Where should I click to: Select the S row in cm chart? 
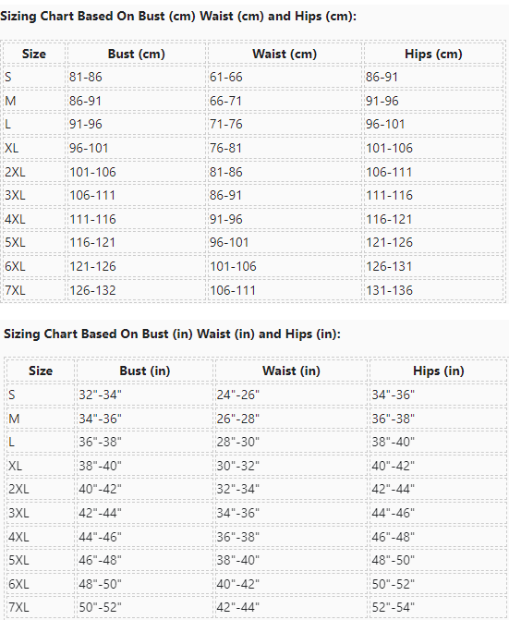(253, 77)
